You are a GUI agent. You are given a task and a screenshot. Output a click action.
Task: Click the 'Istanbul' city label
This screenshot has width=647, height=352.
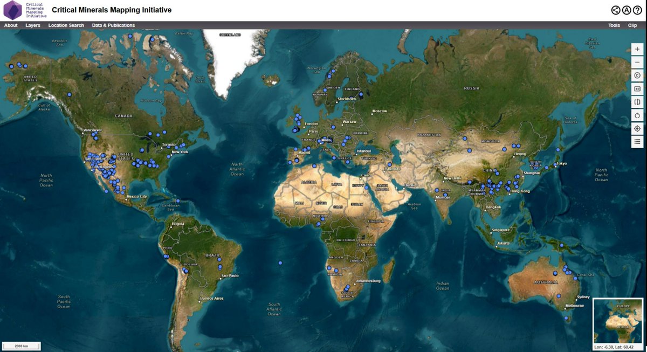(364, 151)
